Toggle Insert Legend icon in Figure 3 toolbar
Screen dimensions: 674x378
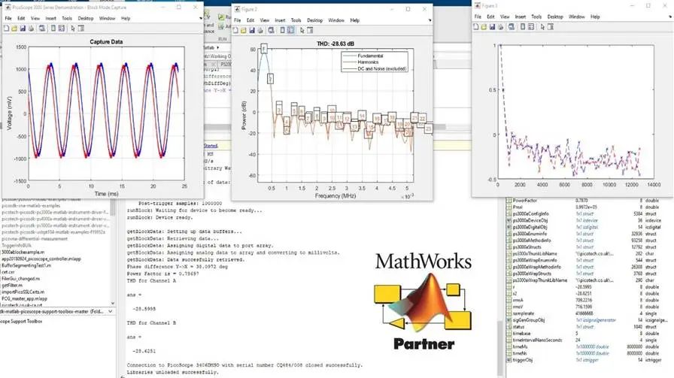531,26
